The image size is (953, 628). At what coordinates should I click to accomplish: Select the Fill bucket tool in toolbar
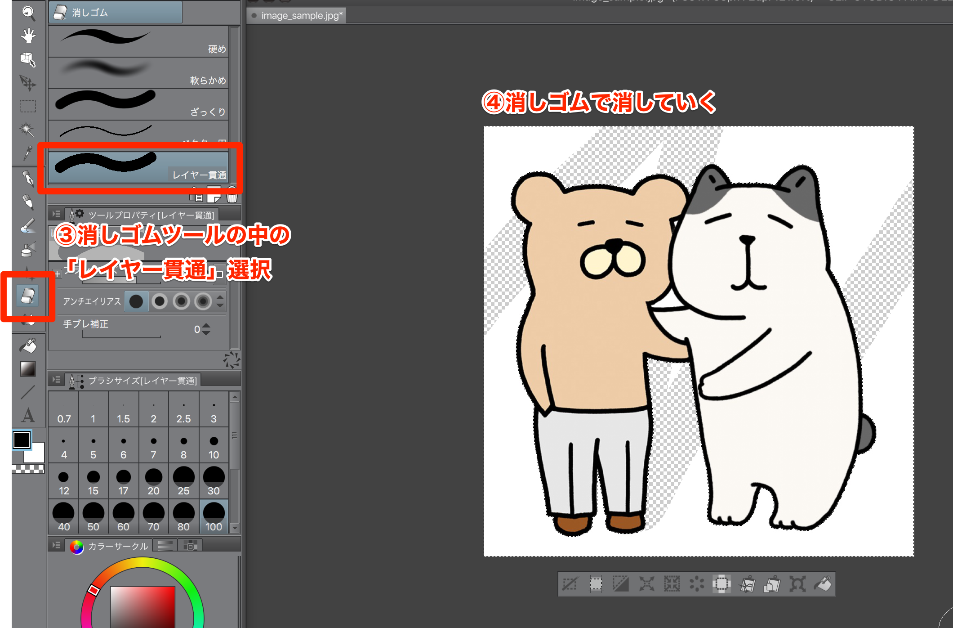click(28, 345)
